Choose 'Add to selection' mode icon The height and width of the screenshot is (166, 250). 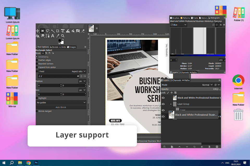[x=46, y=53]
